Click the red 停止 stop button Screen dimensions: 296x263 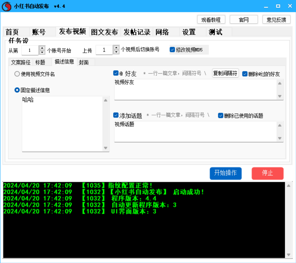[x=268, y=173]
